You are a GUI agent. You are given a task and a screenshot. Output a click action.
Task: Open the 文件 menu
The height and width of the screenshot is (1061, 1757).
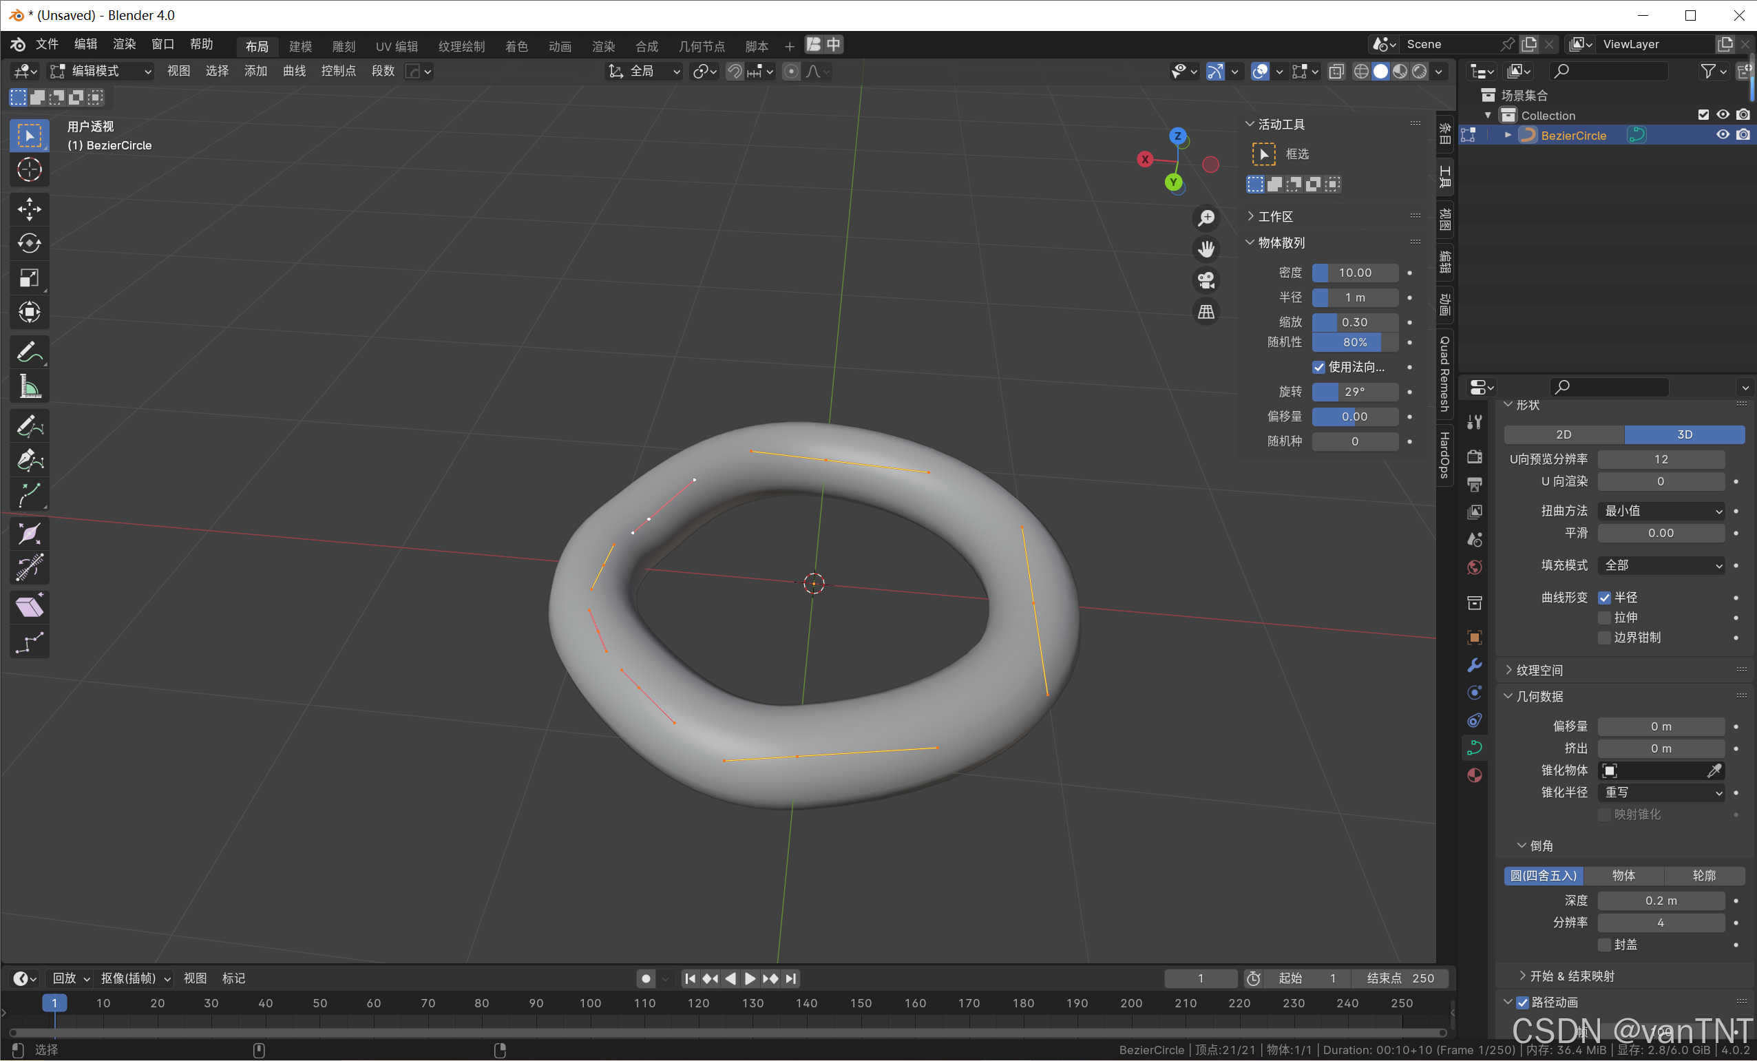click(x=47, y=44)
